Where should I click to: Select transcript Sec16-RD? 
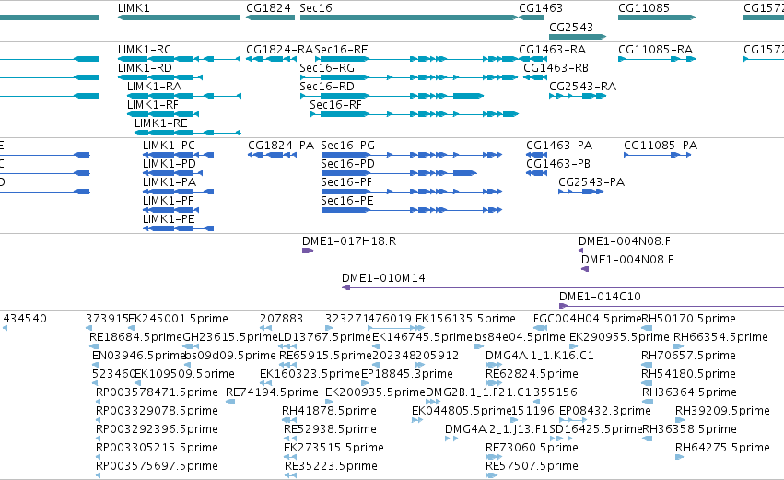[327, 87]
